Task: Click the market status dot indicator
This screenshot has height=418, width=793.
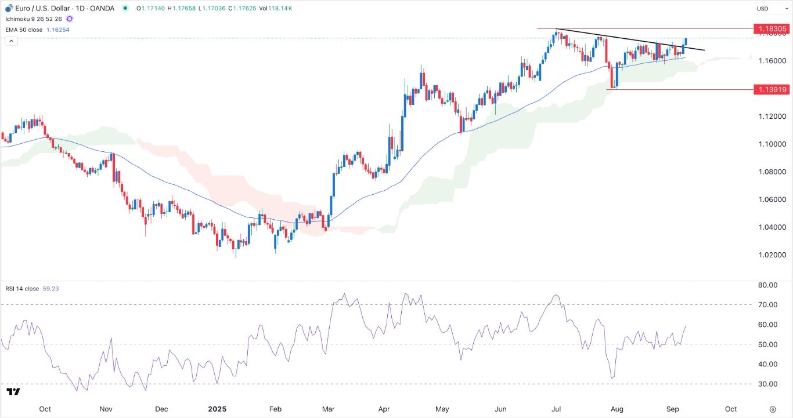Action: click(124, 9)
